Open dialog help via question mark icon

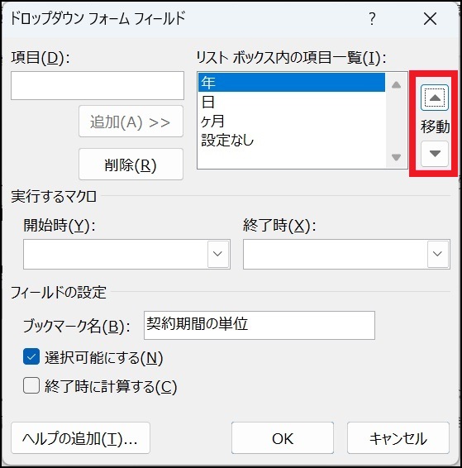tap(372, 19)
